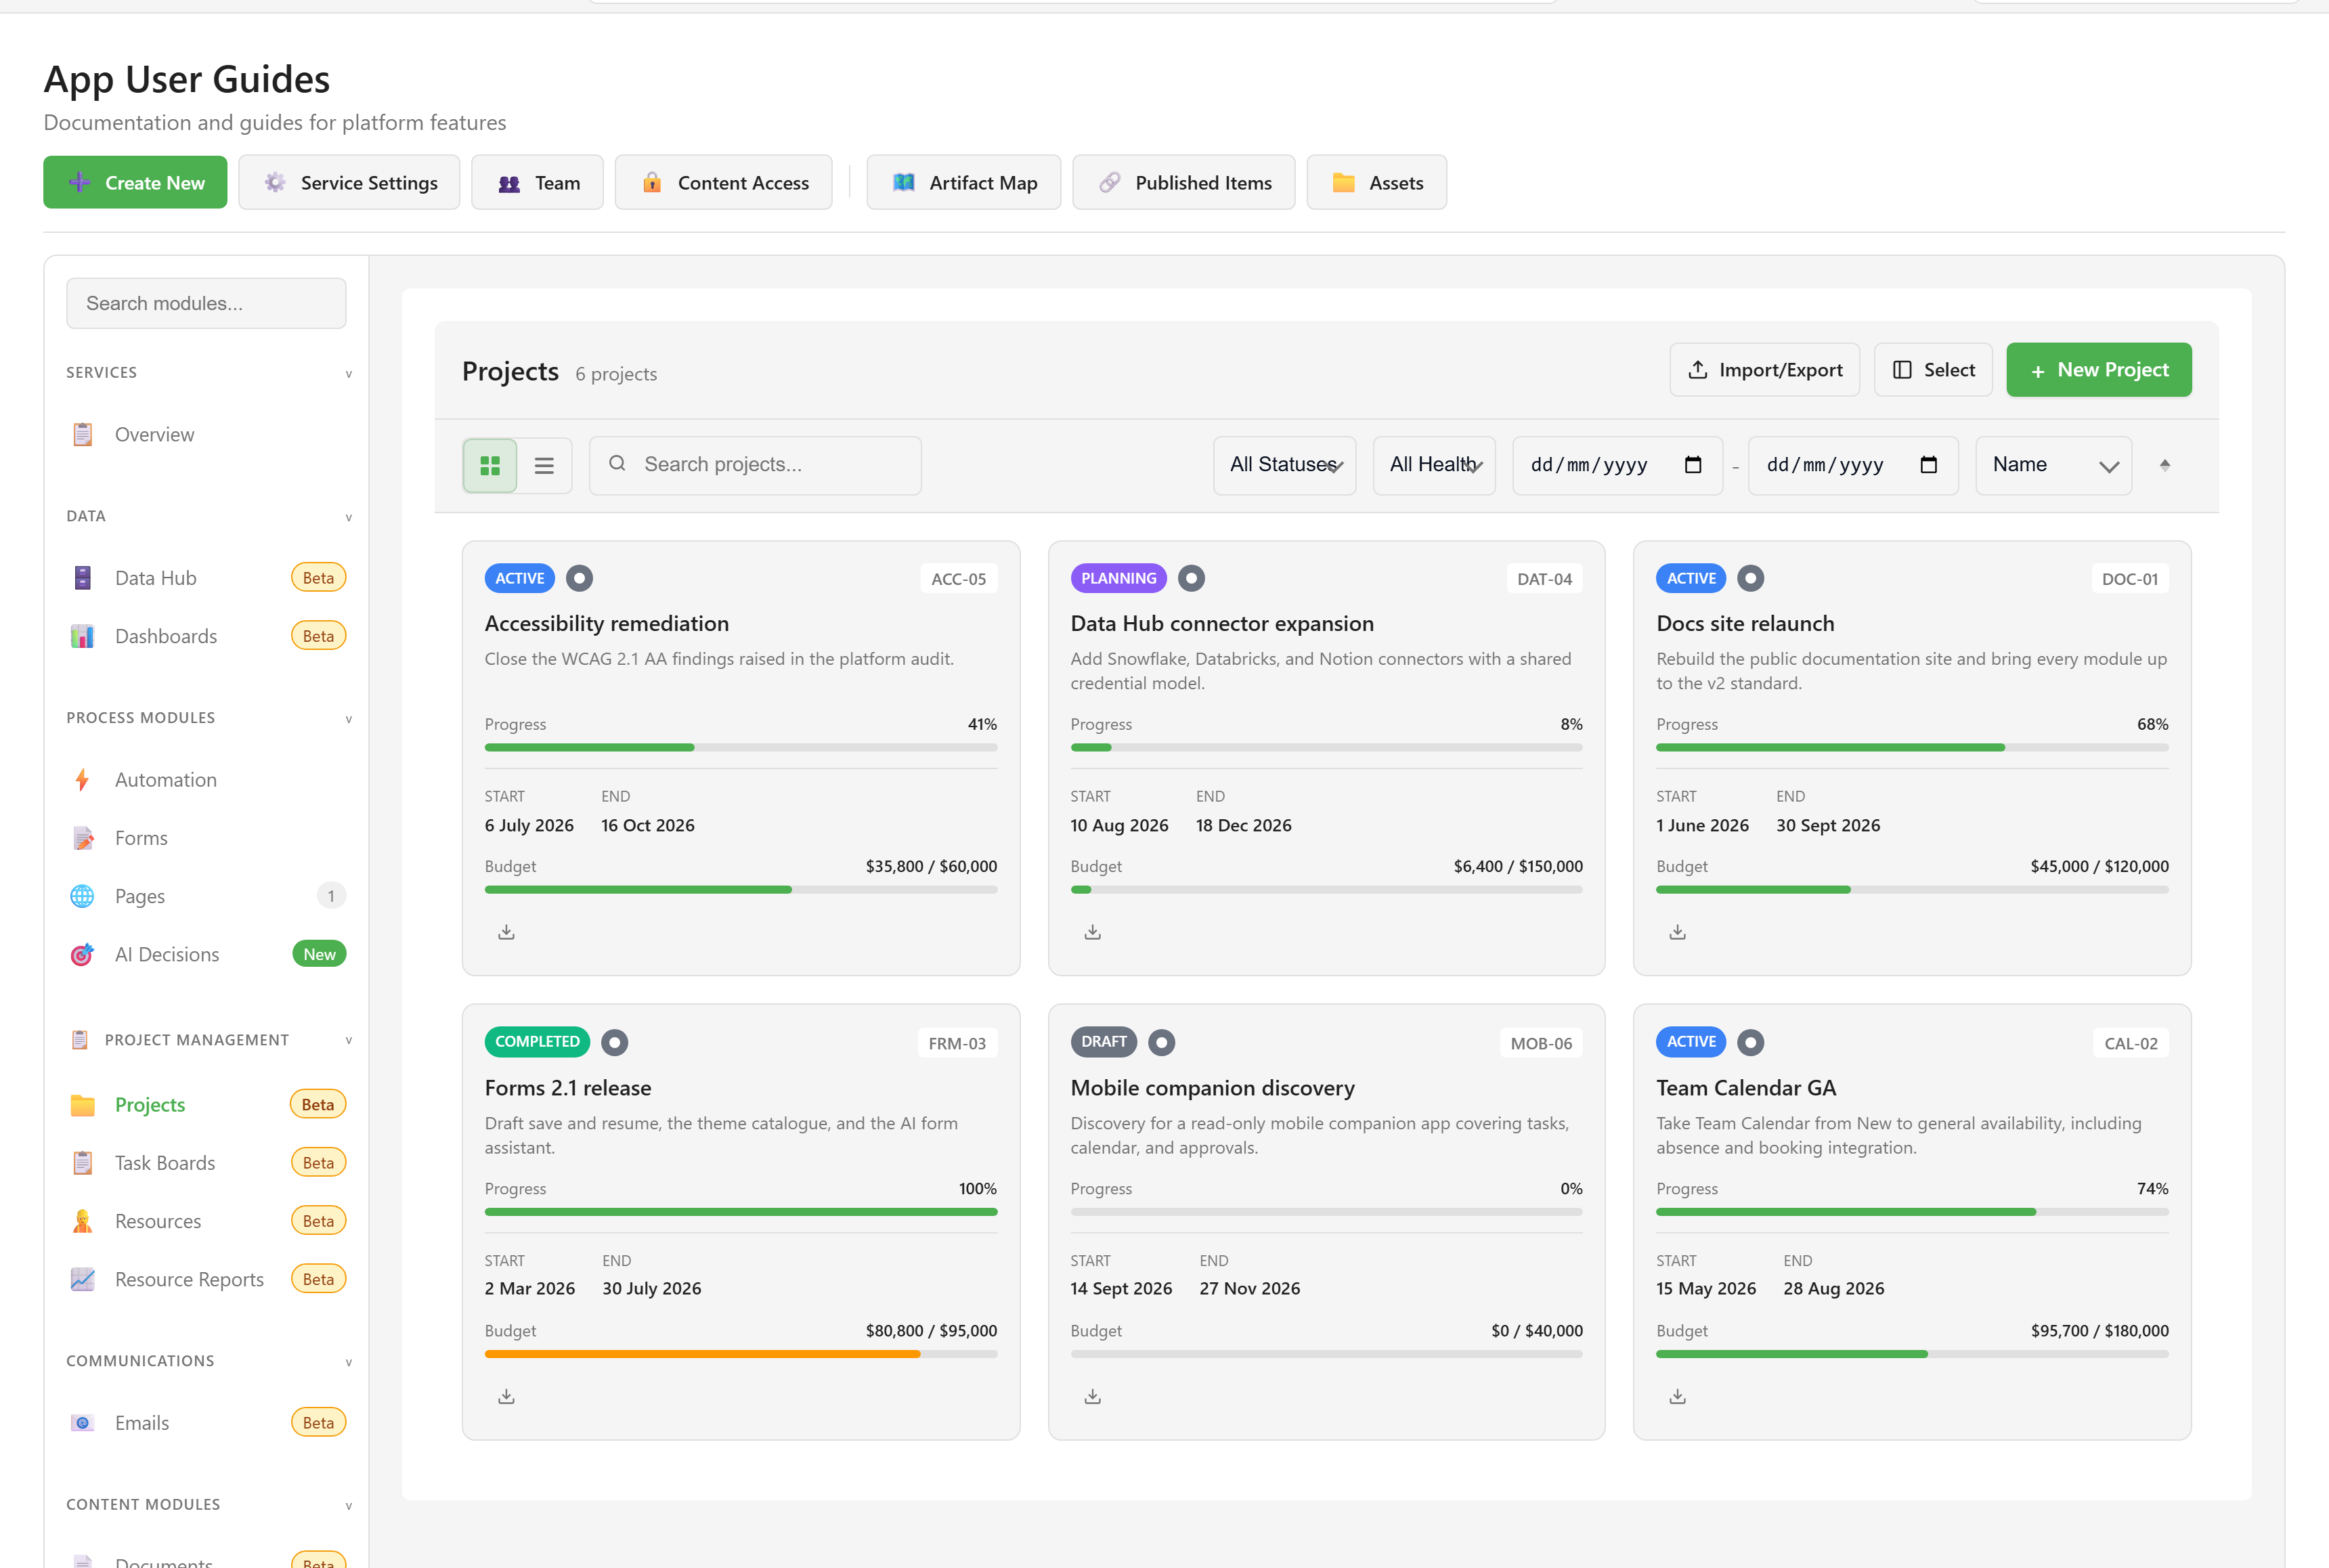Open Data Hub in sidebar

coord(207,578)
